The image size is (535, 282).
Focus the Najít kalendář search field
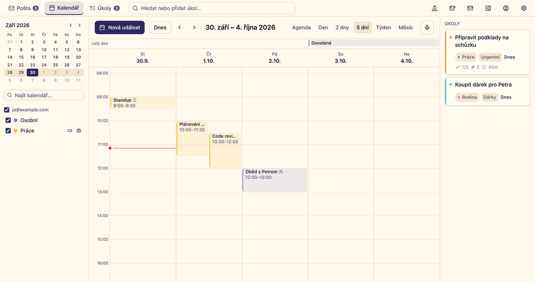(44, 96)
